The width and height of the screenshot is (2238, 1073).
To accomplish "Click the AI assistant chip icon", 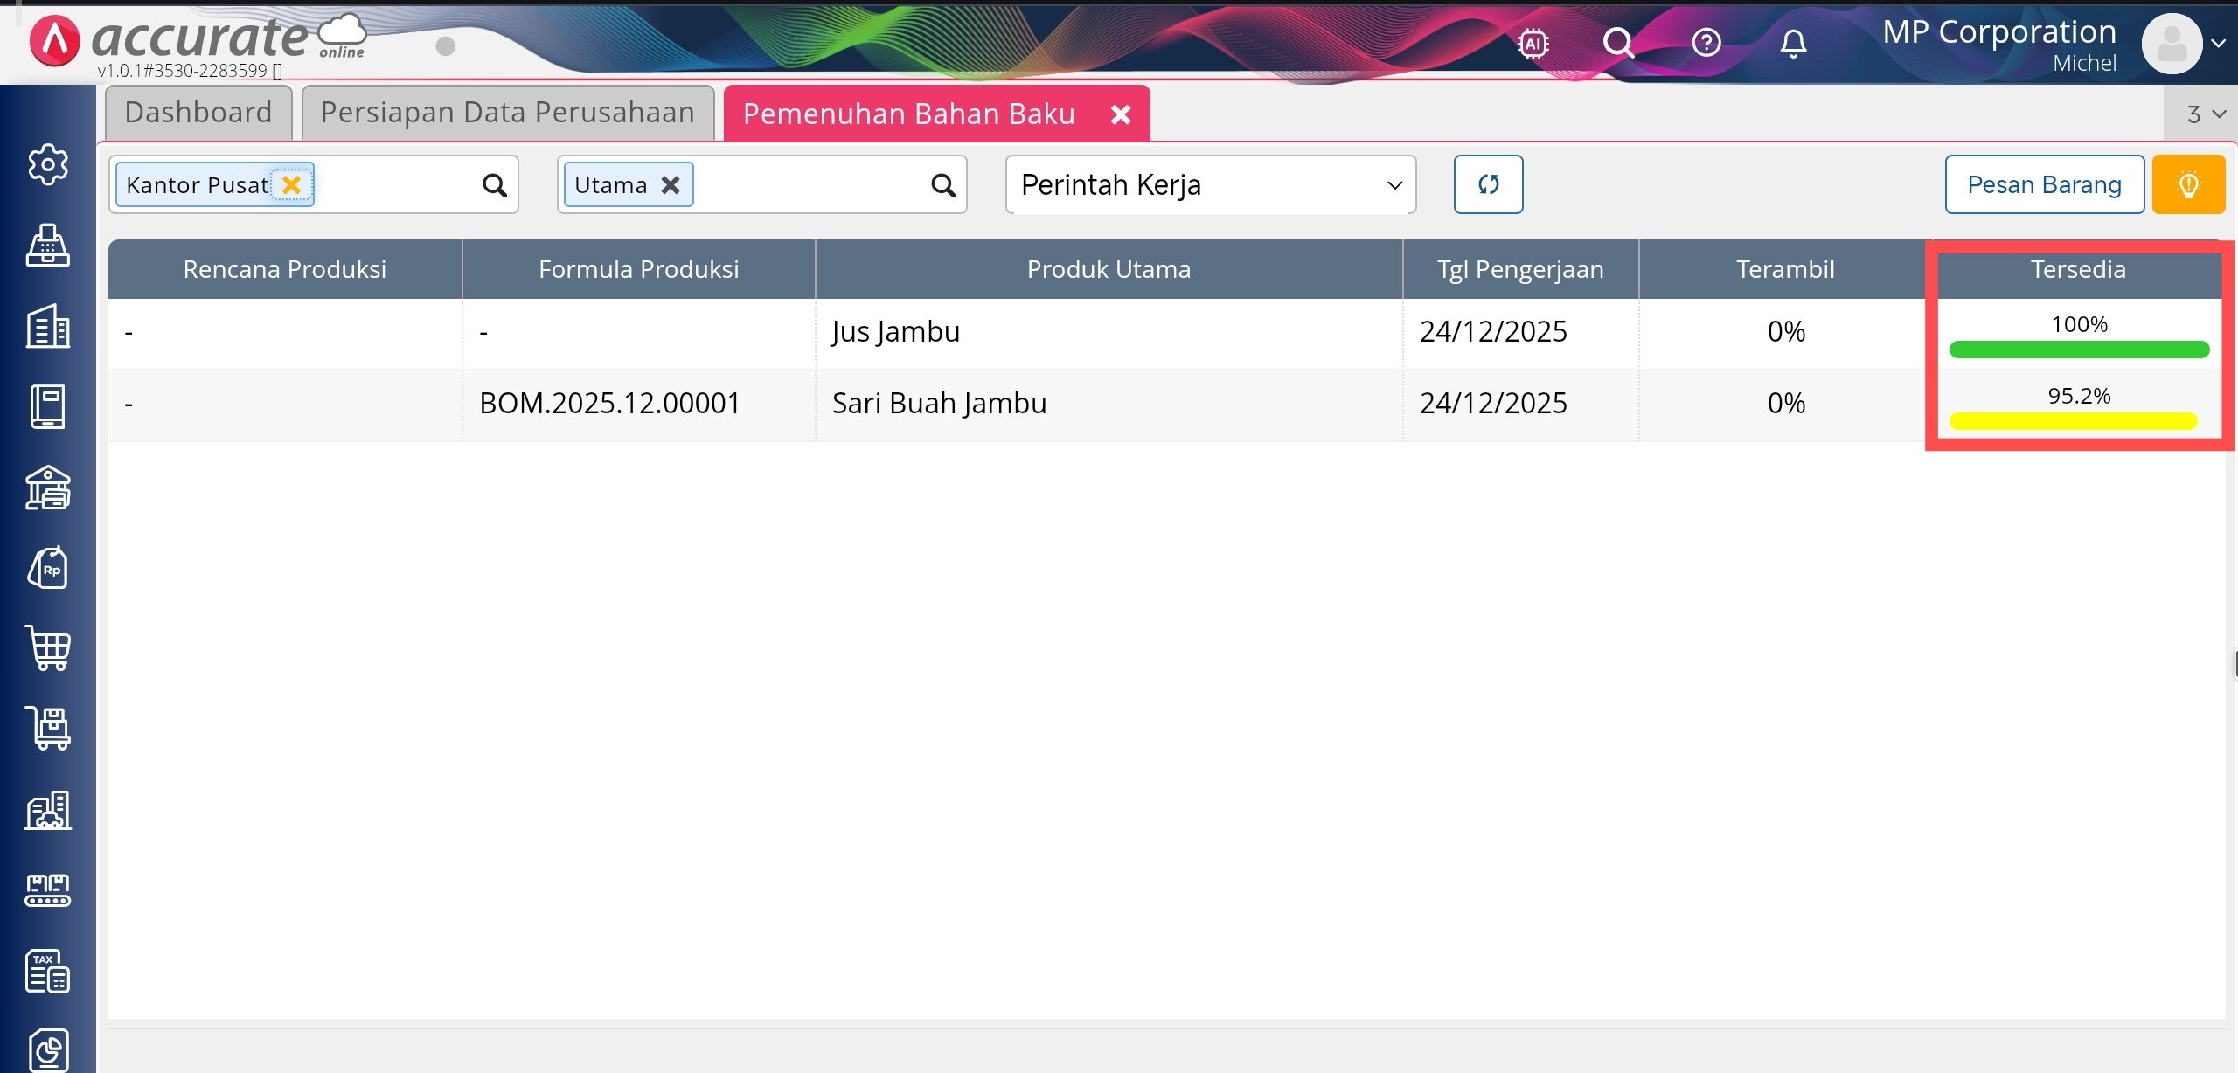I will click(1533, 43).
